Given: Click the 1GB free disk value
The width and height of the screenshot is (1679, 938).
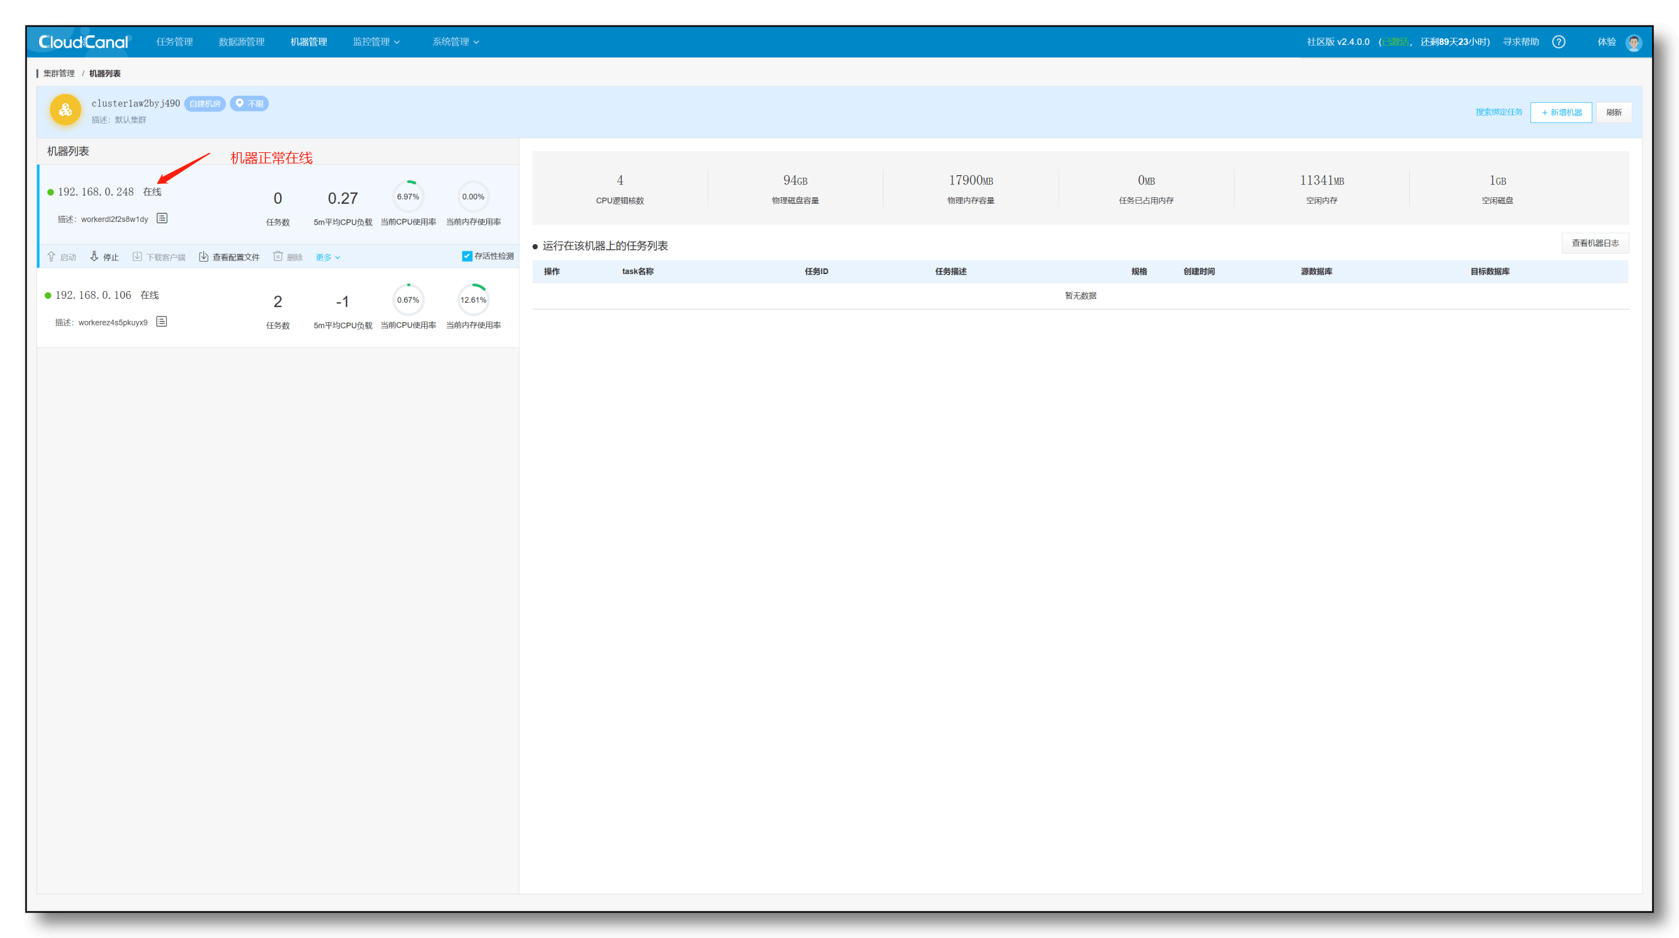Looking at the screenshot, I should point(1497,180).
